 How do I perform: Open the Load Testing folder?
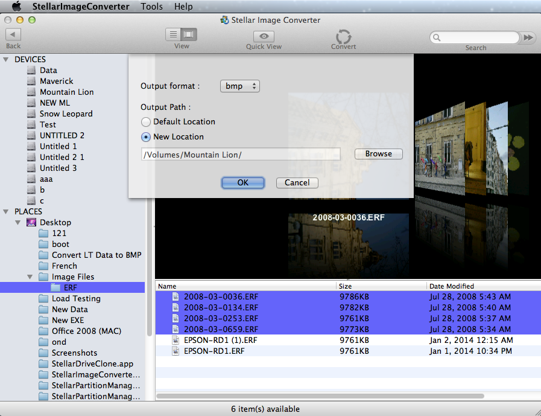tap(69, 298)
